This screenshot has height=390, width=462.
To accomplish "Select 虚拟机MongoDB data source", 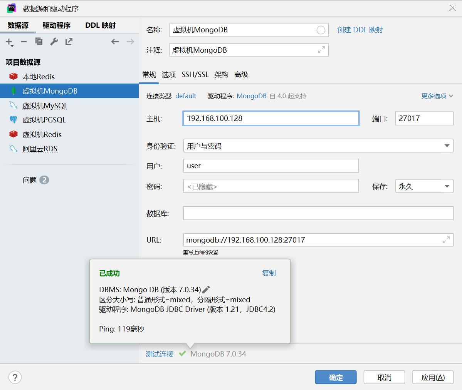I will (69, 91).
